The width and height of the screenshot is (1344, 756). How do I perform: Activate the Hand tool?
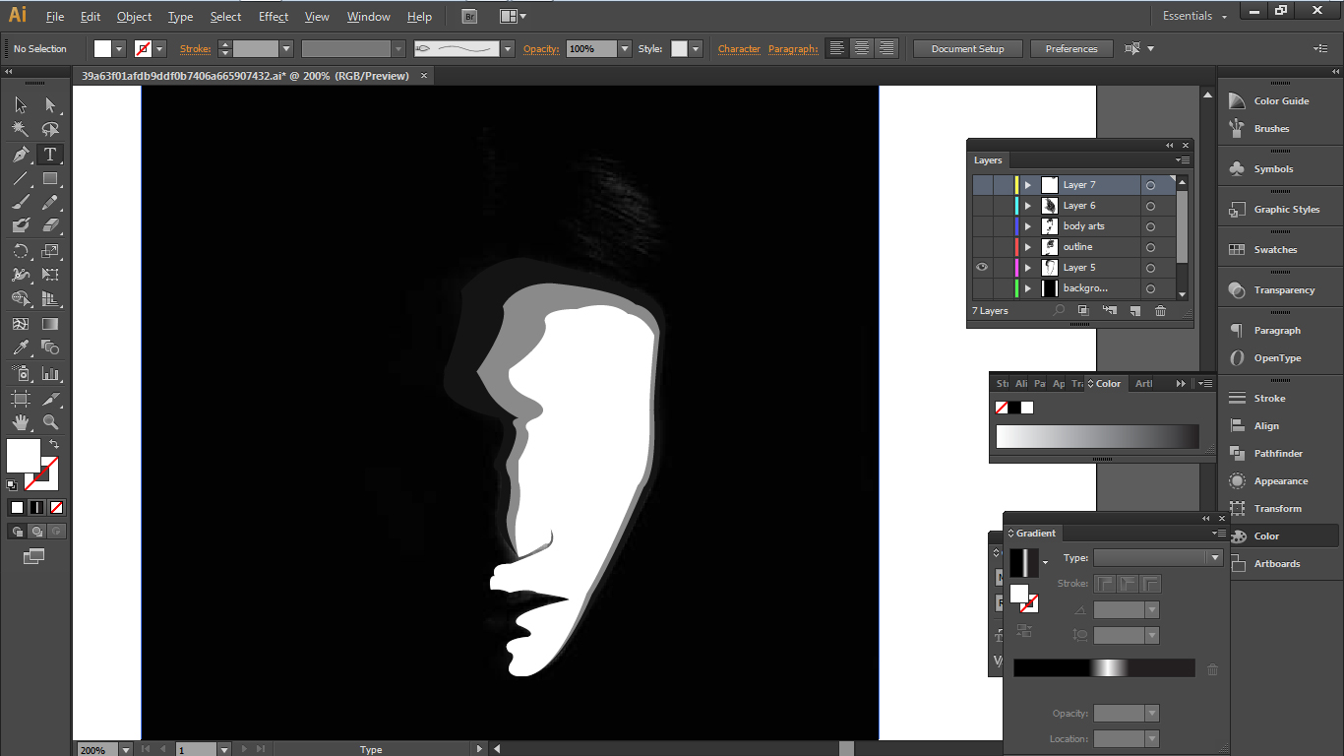click(x=21, y=422)
